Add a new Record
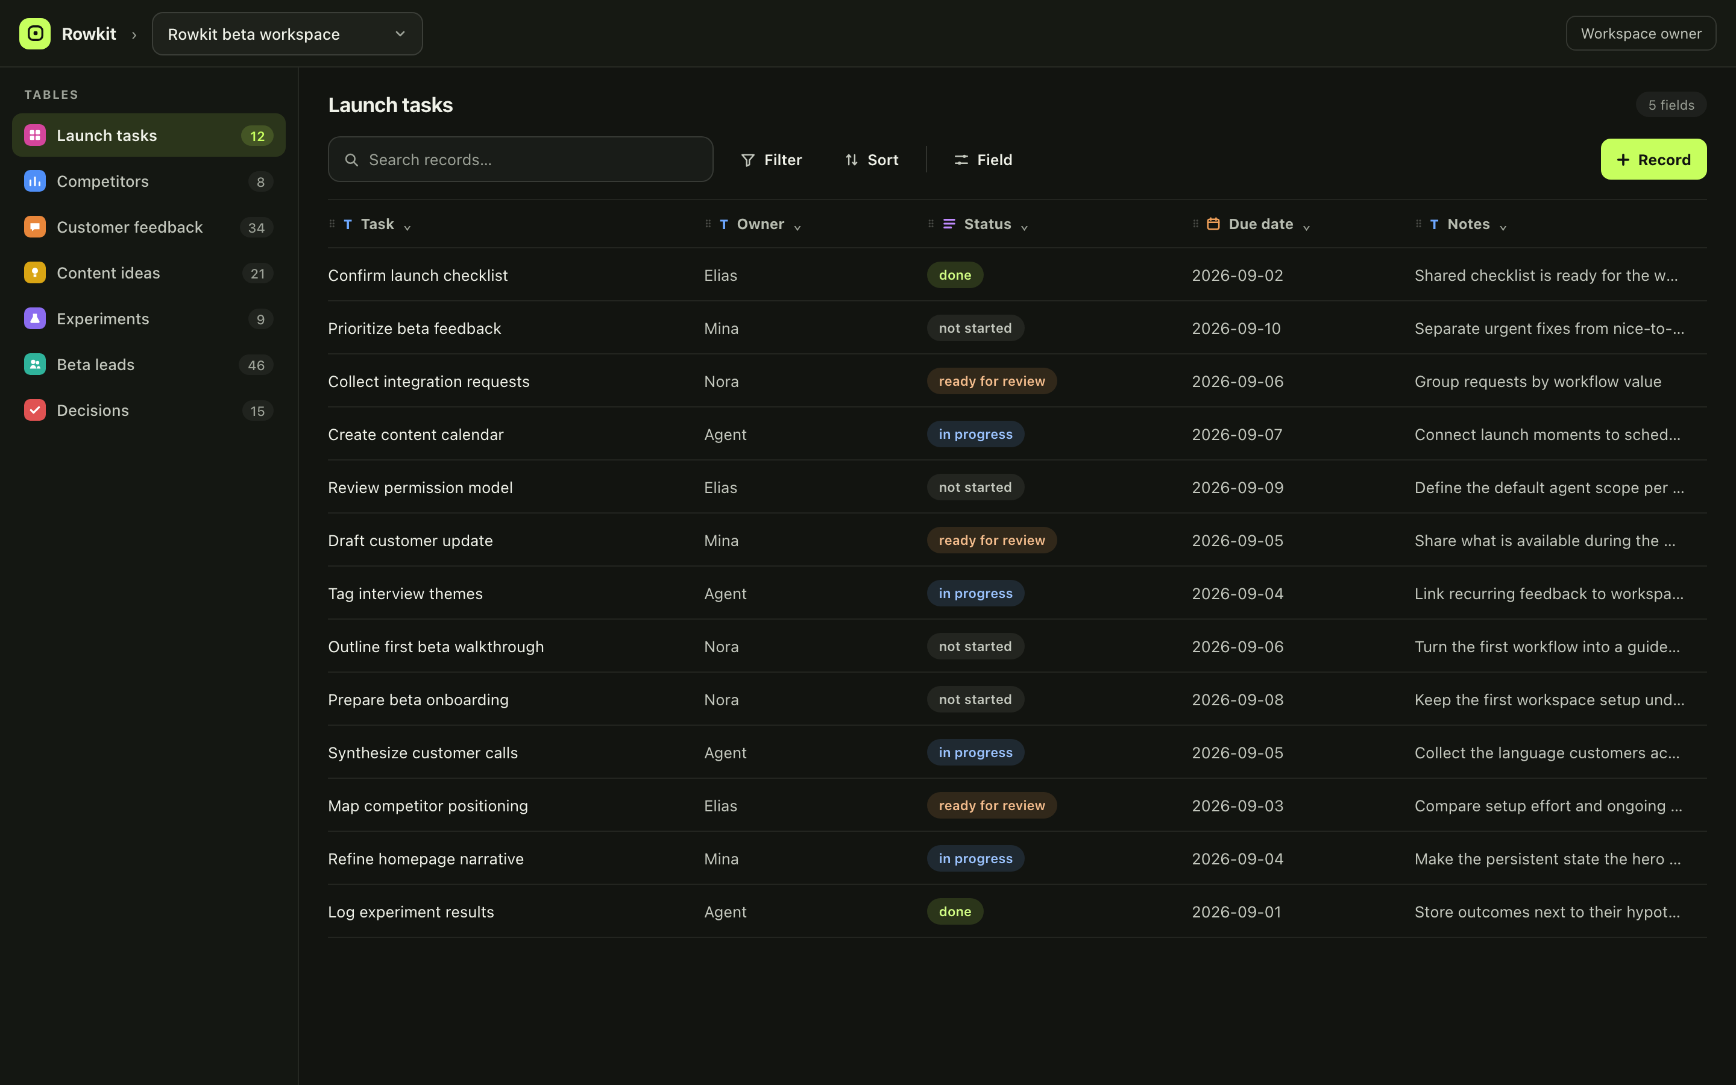This screenshot has height=1085, width=1736. (x=1653, y=159)
